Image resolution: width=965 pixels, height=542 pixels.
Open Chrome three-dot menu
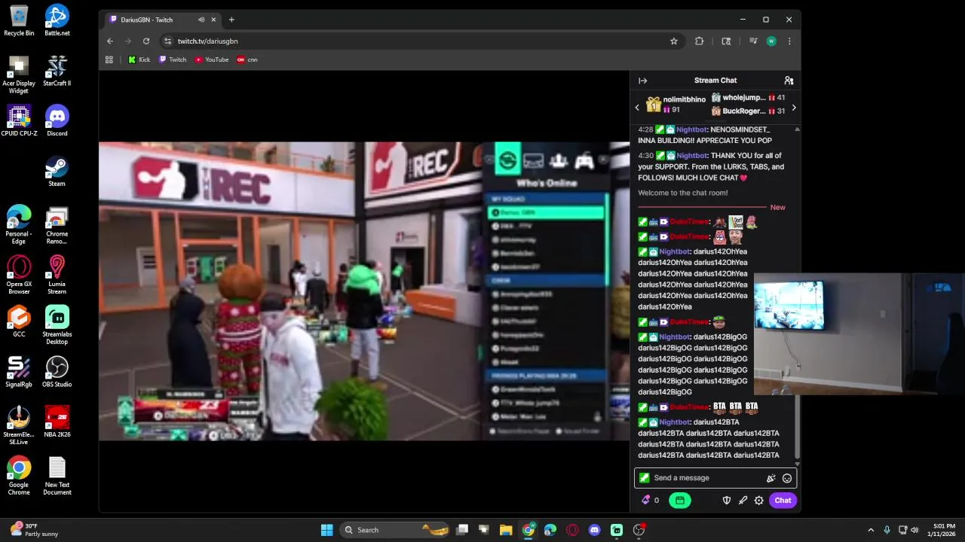pos(789,41)
